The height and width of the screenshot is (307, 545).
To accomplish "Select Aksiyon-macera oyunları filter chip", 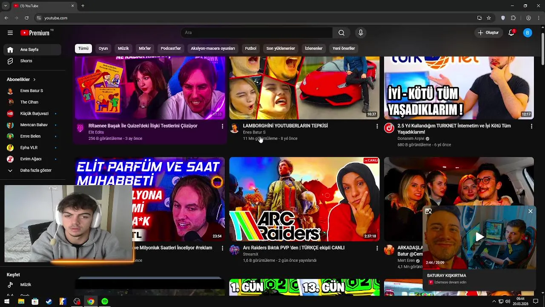I will 213,49.
